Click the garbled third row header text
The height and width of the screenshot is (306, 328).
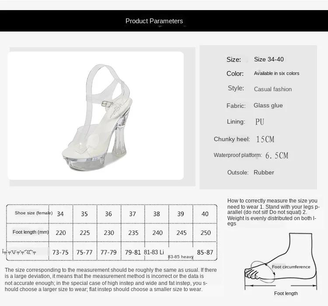pos(19,252)
